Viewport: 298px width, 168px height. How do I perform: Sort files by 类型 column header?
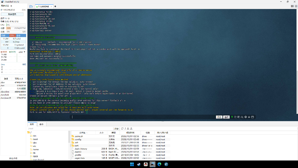coord(113,133)
